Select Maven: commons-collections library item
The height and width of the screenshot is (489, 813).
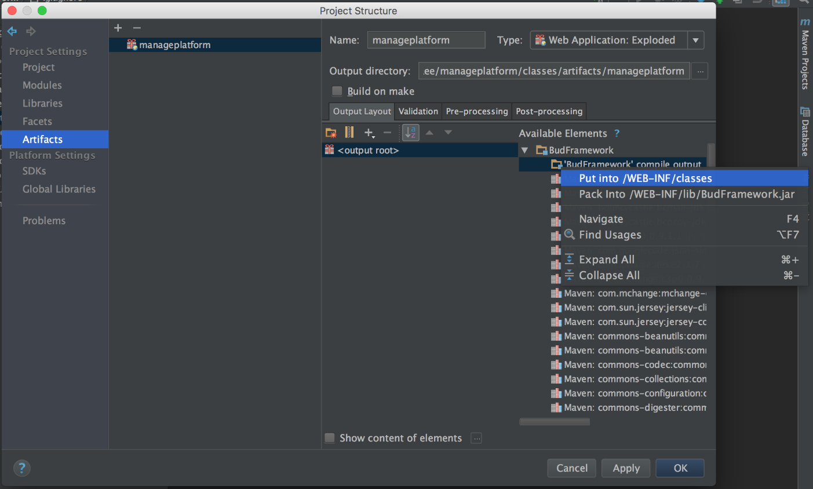628,379
